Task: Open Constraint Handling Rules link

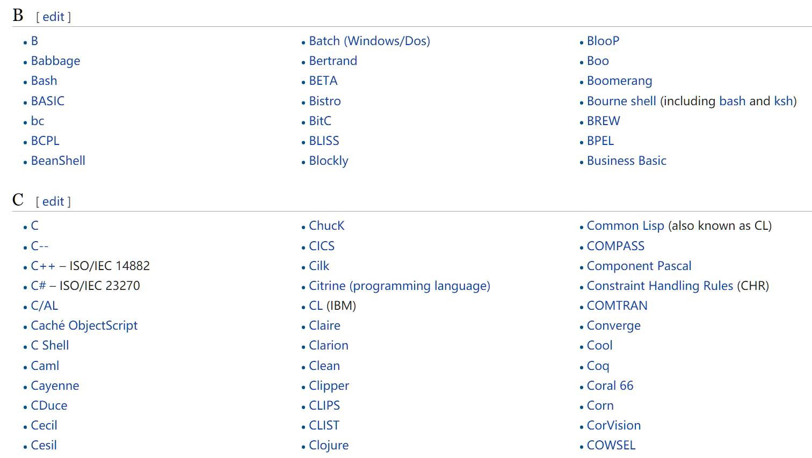Action: pyautogui.click(x=660, y=286)
